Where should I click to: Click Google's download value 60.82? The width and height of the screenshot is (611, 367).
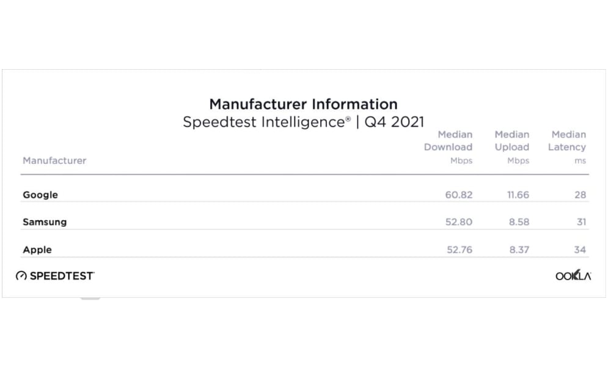[459, 195]
